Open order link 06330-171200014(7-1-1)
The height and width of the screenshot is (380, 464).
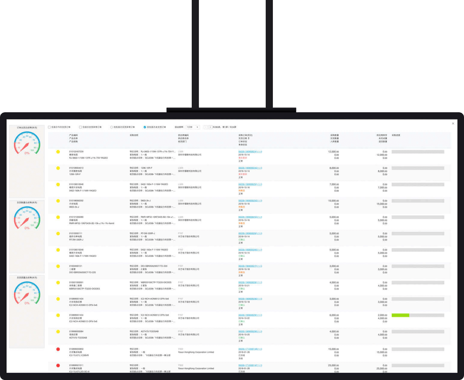click(250, 366)
